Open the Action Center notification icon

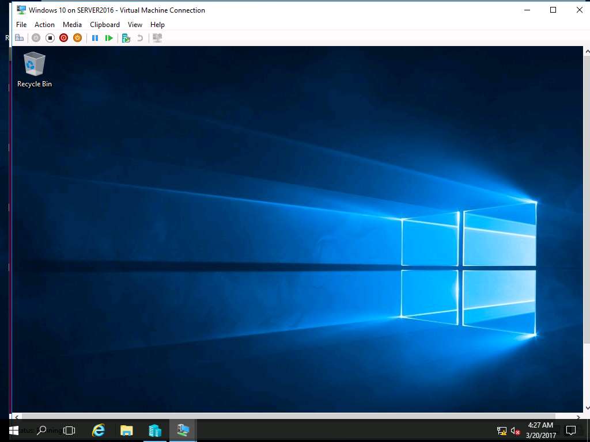(x=571, y=430)
